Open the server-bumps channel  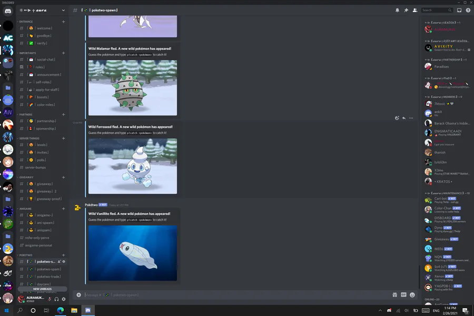pyautogui.click(x=42, y=167)
